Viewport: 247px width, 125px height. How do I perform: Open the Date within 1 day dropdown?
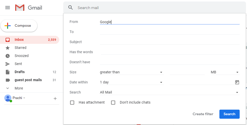(x=132, y=82)
